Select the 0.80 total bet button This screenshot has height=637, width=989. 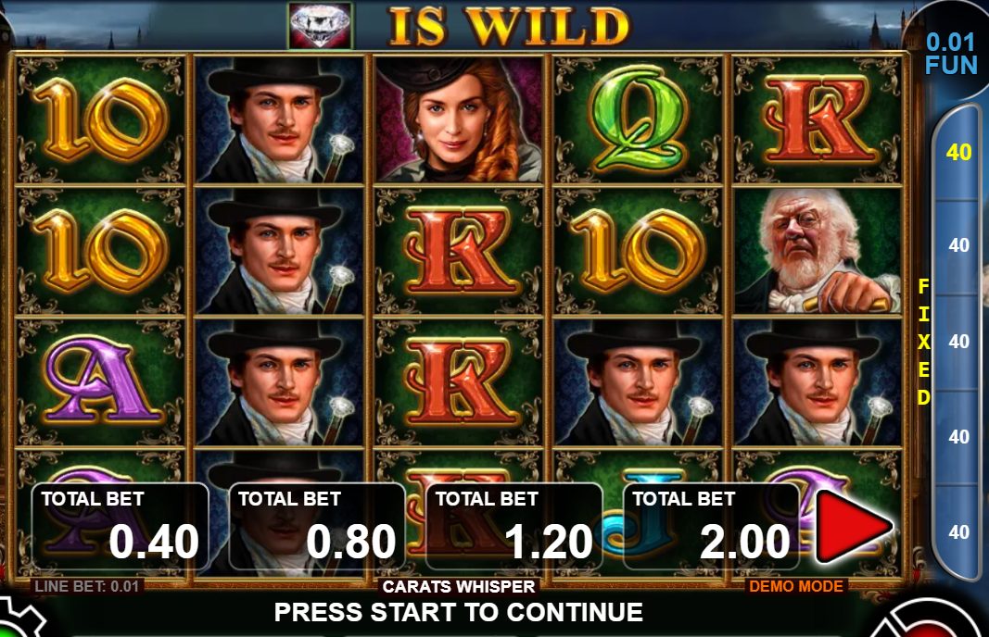click(x=317, y=527)
